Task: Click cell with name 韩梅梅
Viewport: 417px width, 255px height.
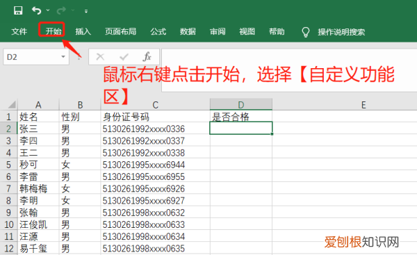Action: click(38, 188)
